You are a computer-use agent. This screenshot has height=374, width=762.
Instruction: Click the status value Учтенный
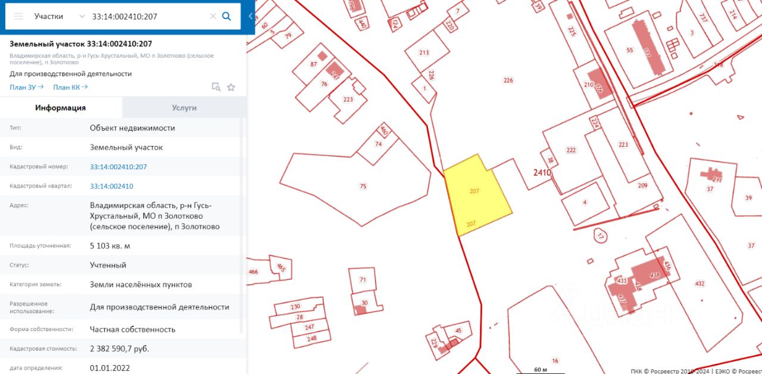coord(108,265)
